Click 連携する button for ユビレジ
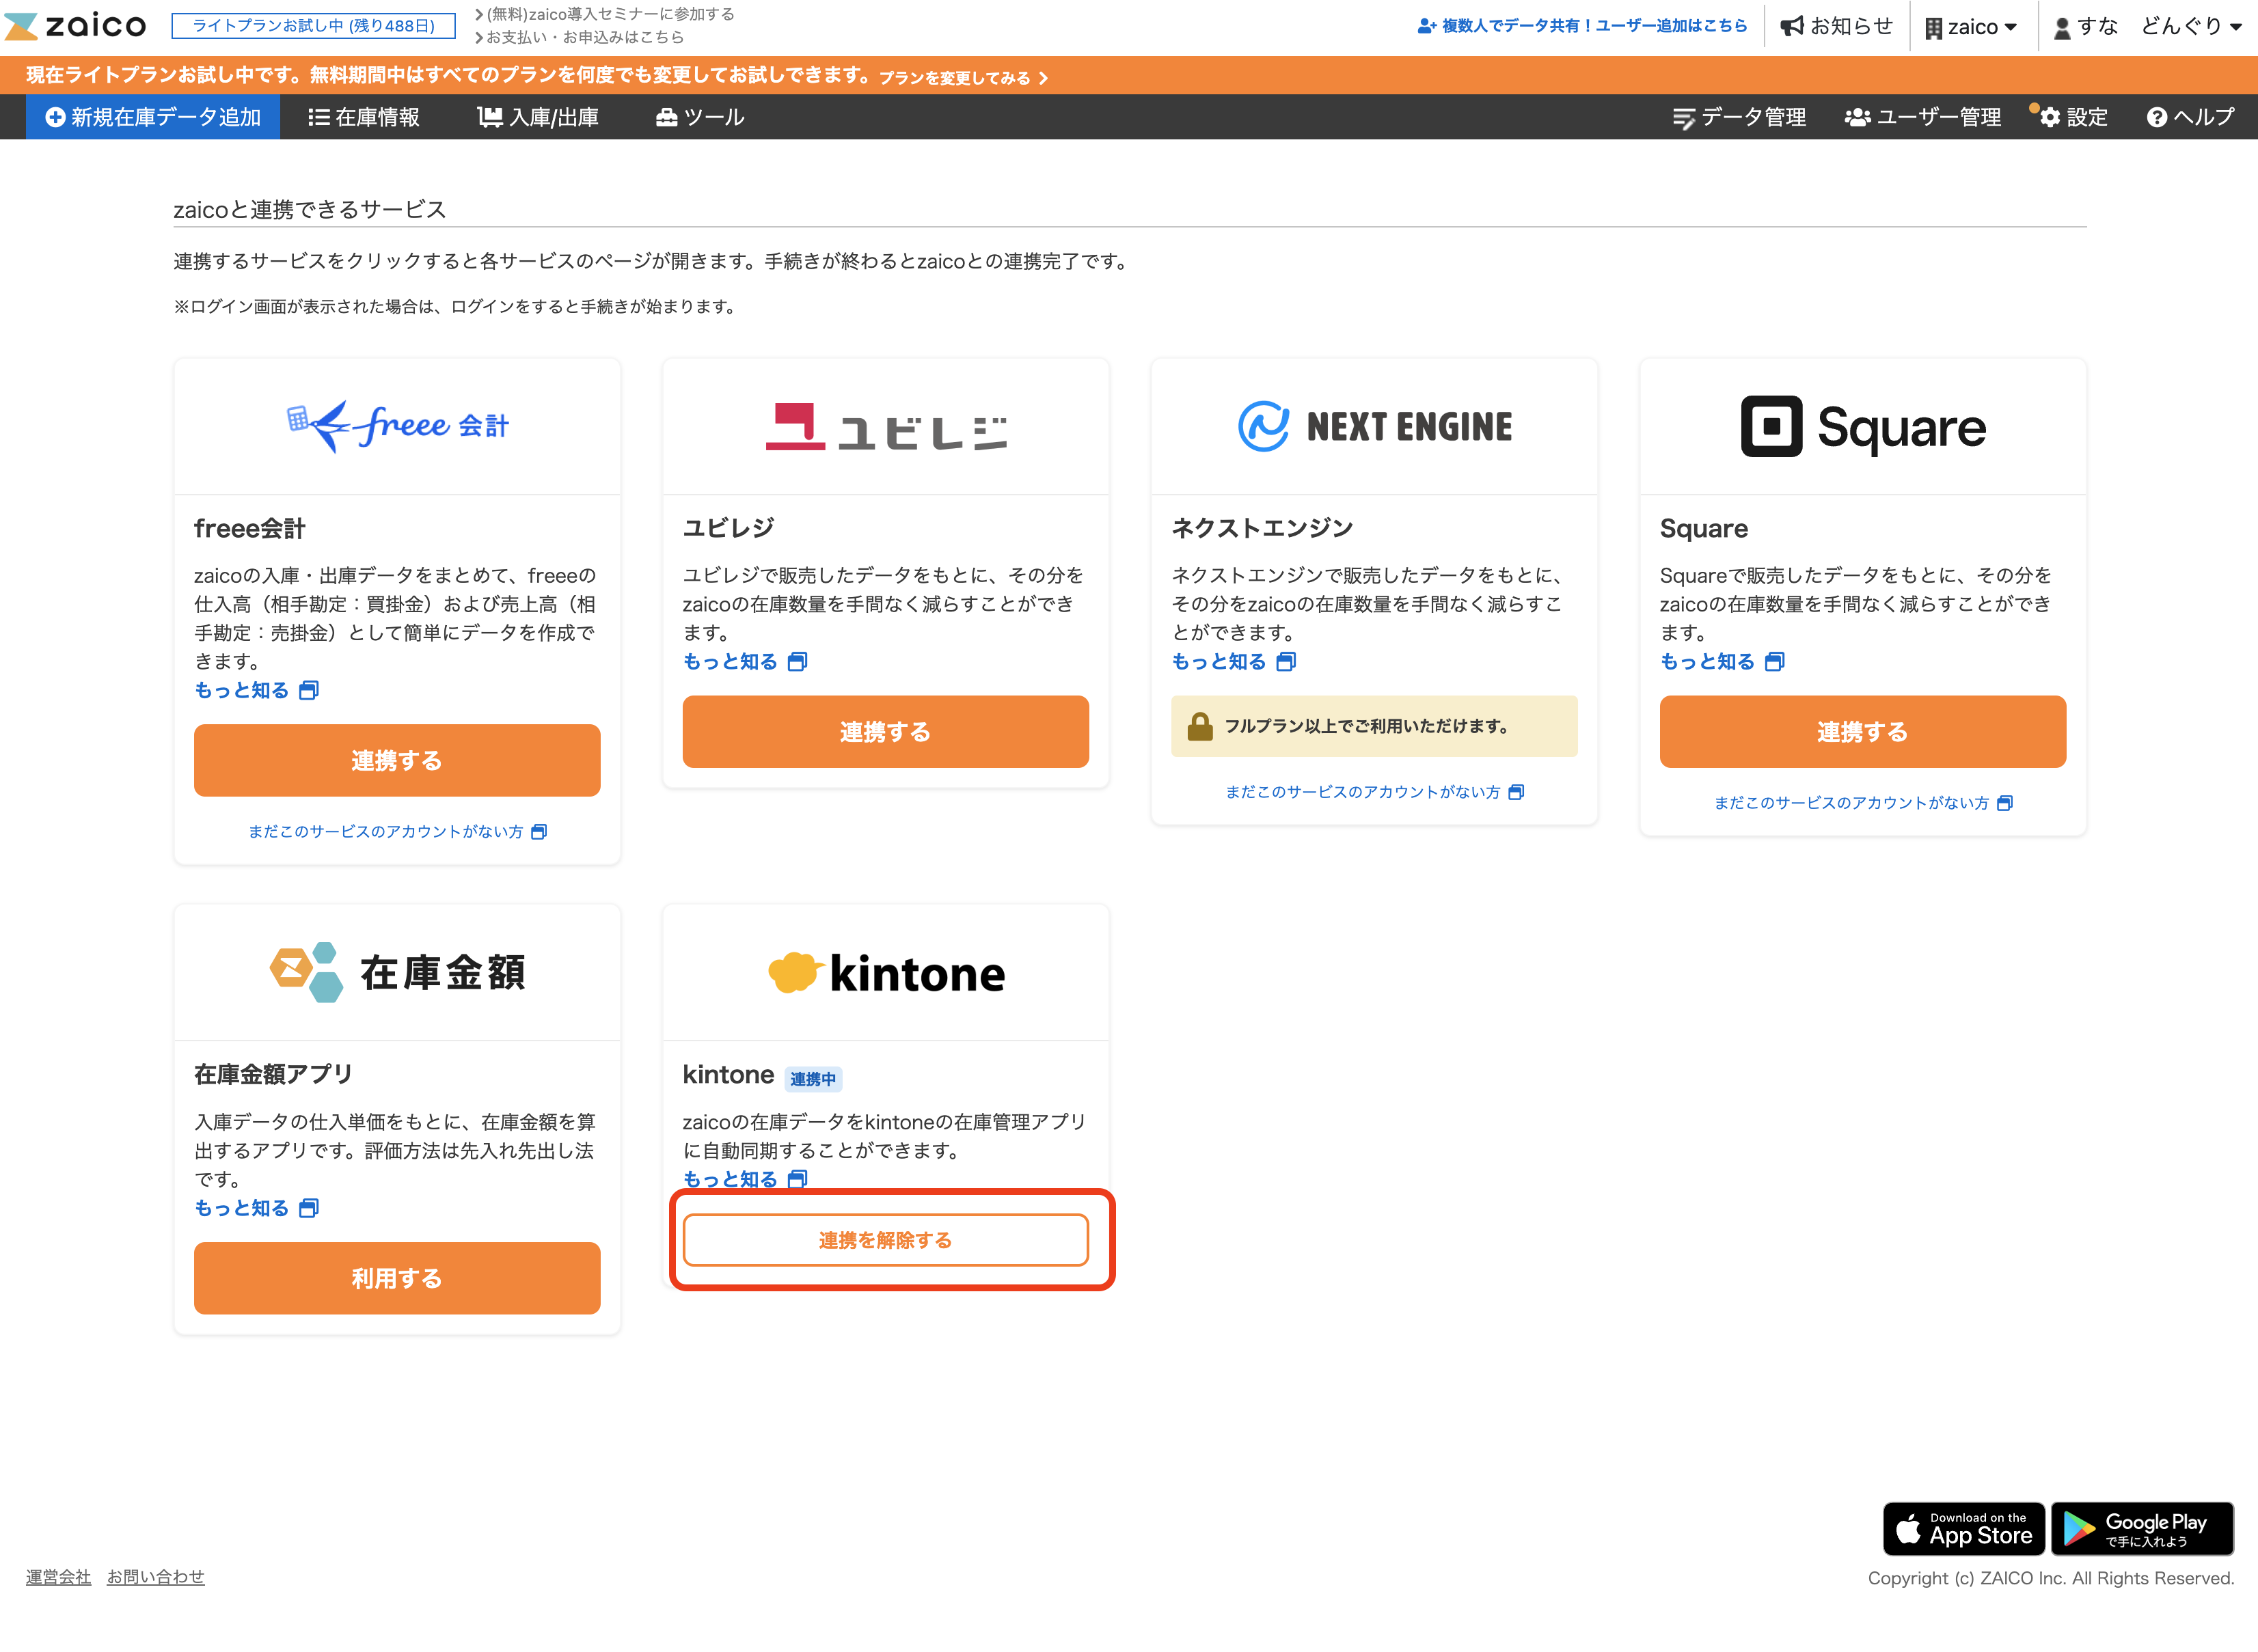 tap(886, 732)
